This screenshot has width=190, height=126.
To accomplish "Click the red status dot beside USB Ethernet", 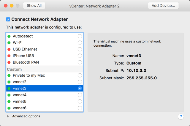I will pyautogui.click(x=9, y=49).
